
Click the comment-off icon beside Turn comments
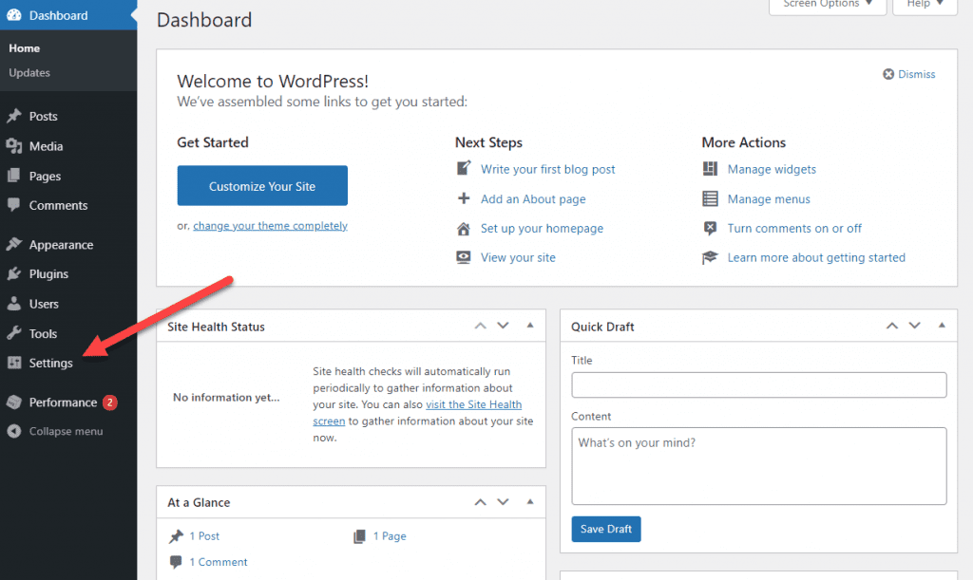click(x=710, y=228)
